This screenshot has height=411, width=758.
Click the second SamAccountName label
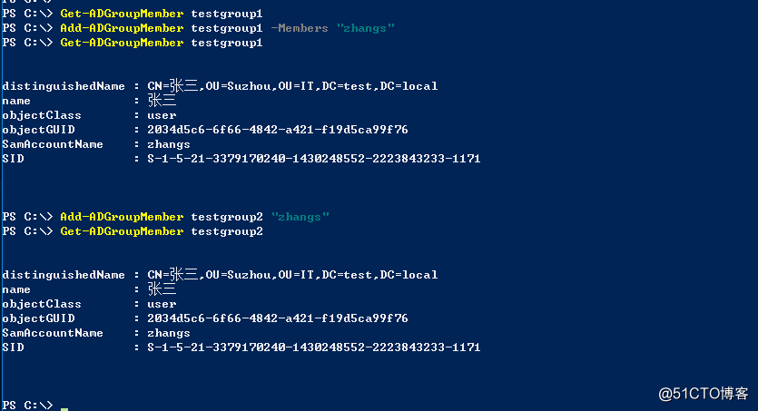53,333
